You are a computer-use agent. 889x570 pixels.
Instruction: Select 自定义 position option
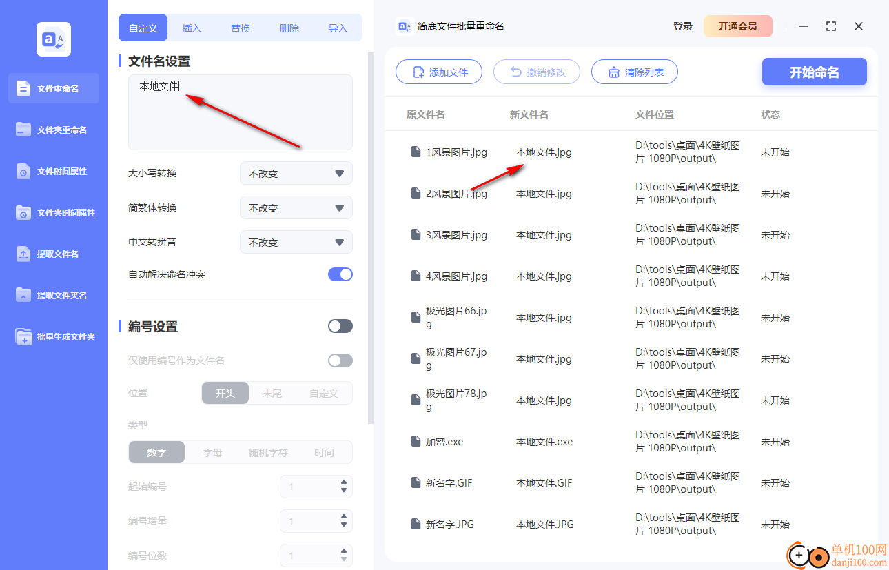(323, 393)
